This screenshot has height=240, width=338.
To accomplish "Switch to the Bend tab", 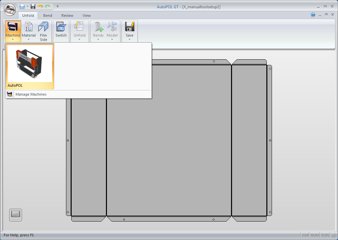I will (x=48, y=15).
